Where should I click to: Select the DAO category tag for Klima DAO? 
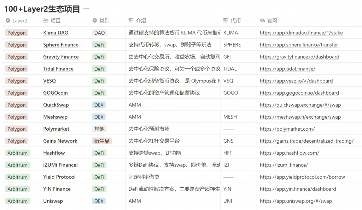click(99, 33)
